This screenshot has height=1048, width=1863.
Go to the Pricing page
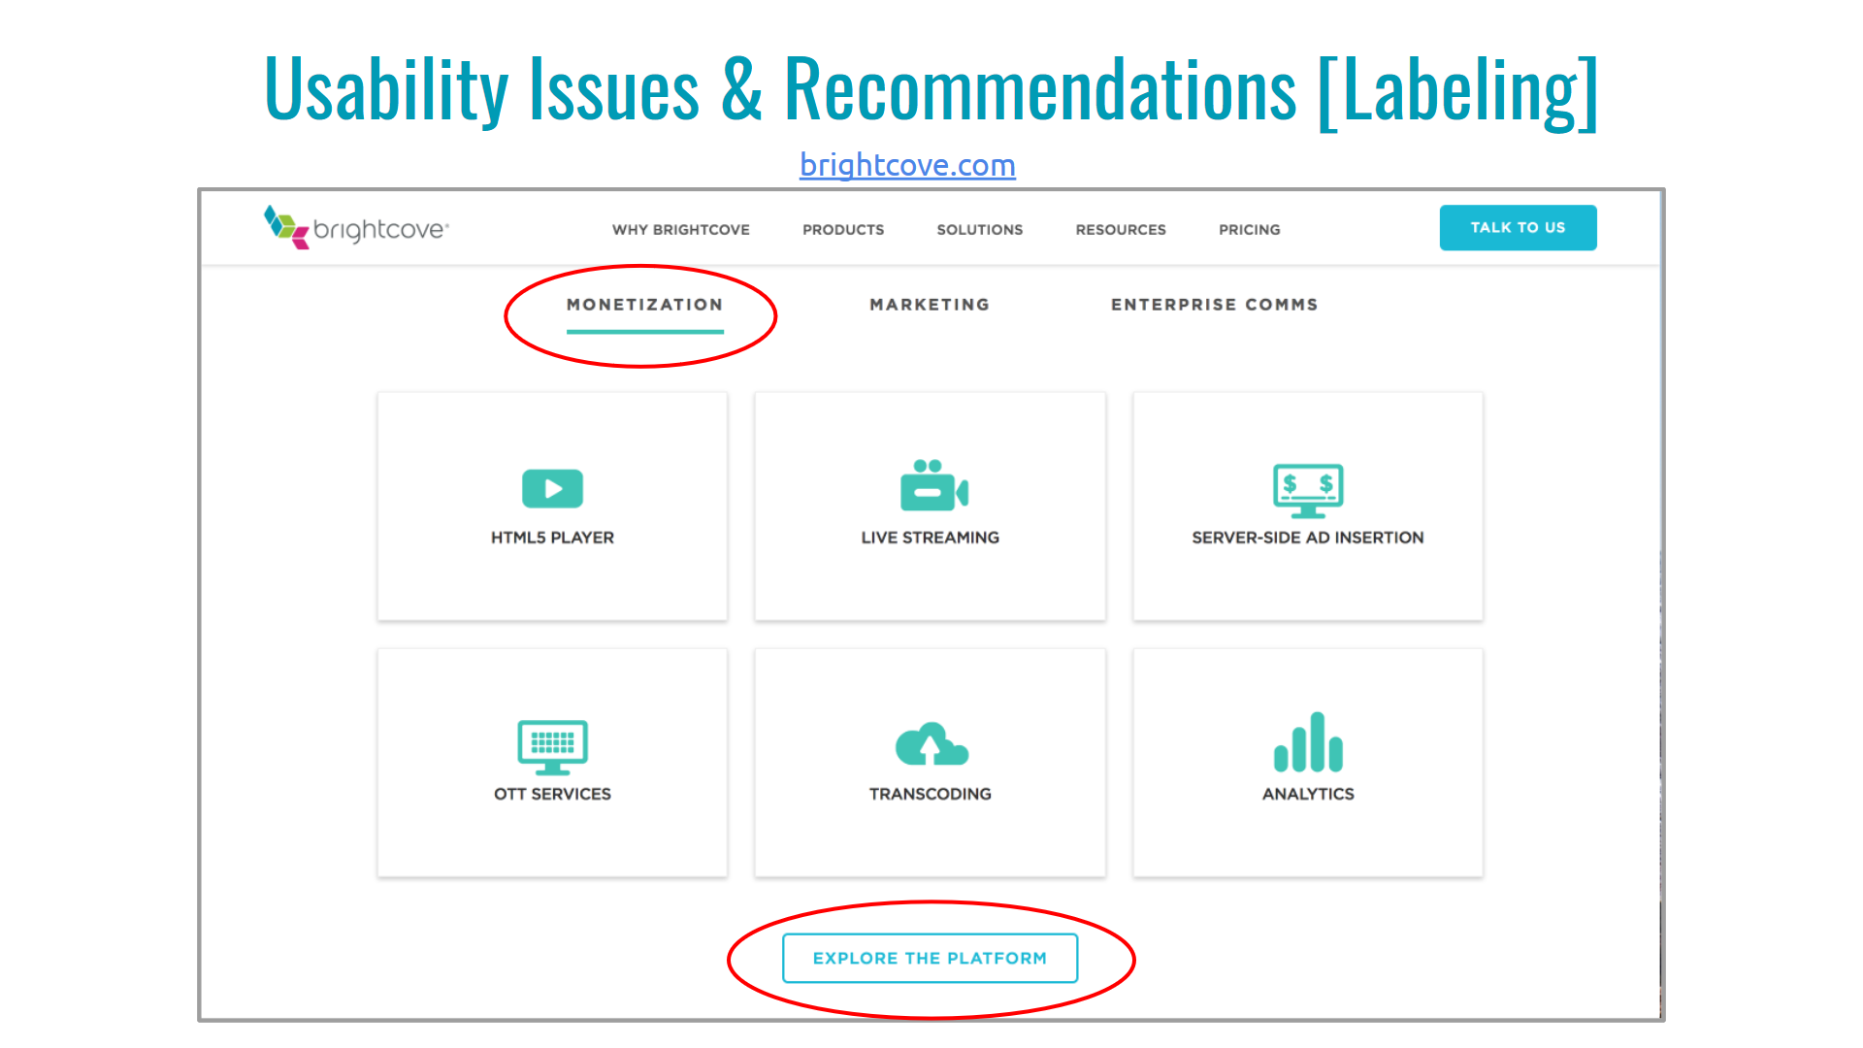pos(1249,230)
